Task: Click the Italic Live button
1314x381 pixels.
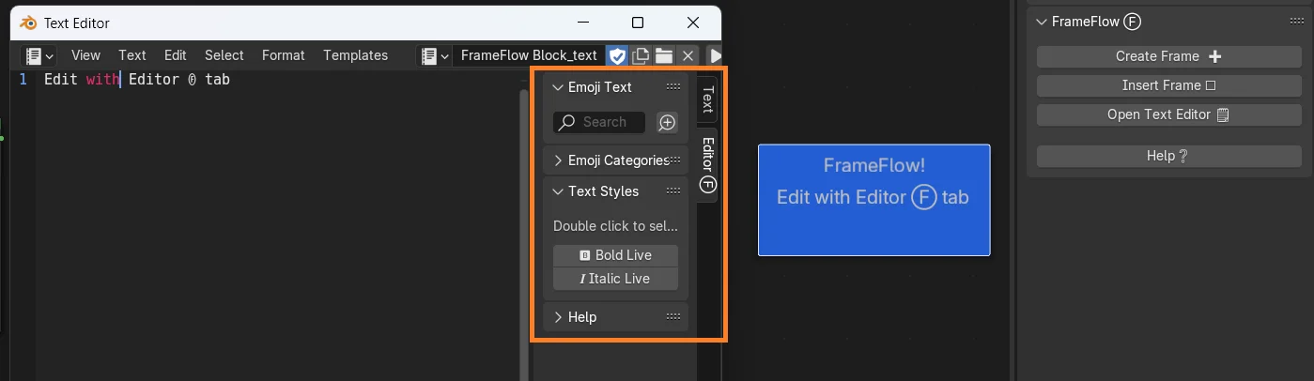Action: click(x=616, y=279)
